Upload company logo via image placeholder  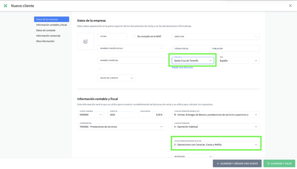click(x=86, y=42)
